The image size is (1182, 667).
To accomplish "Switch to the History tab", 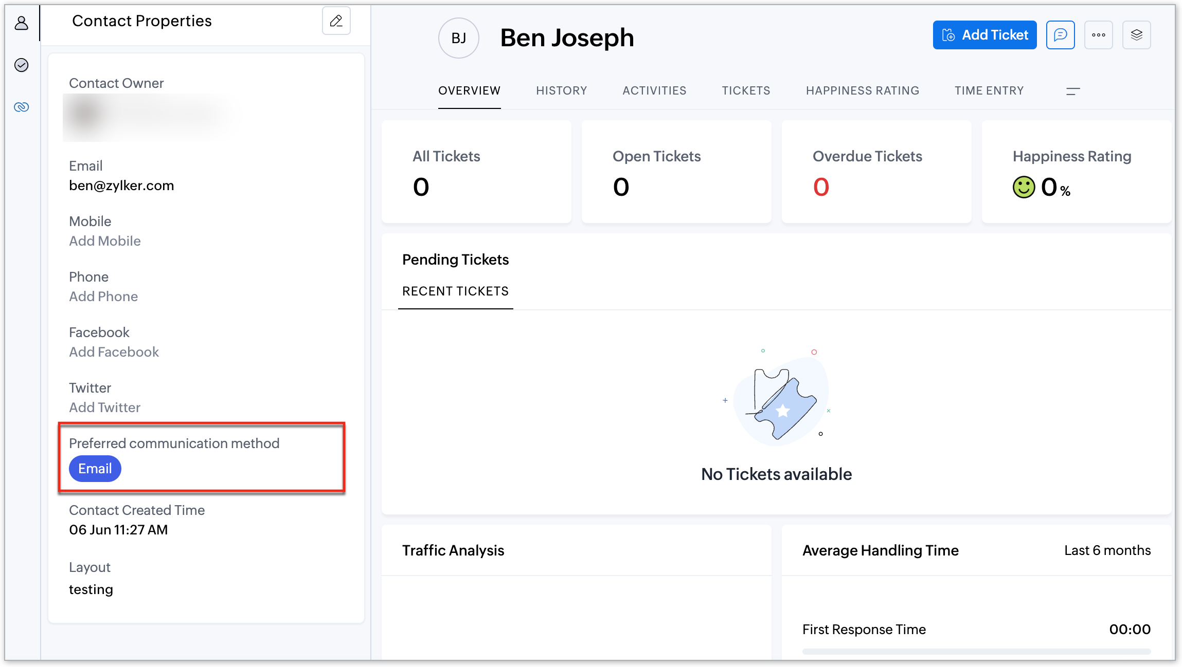I will pos(561,91).
